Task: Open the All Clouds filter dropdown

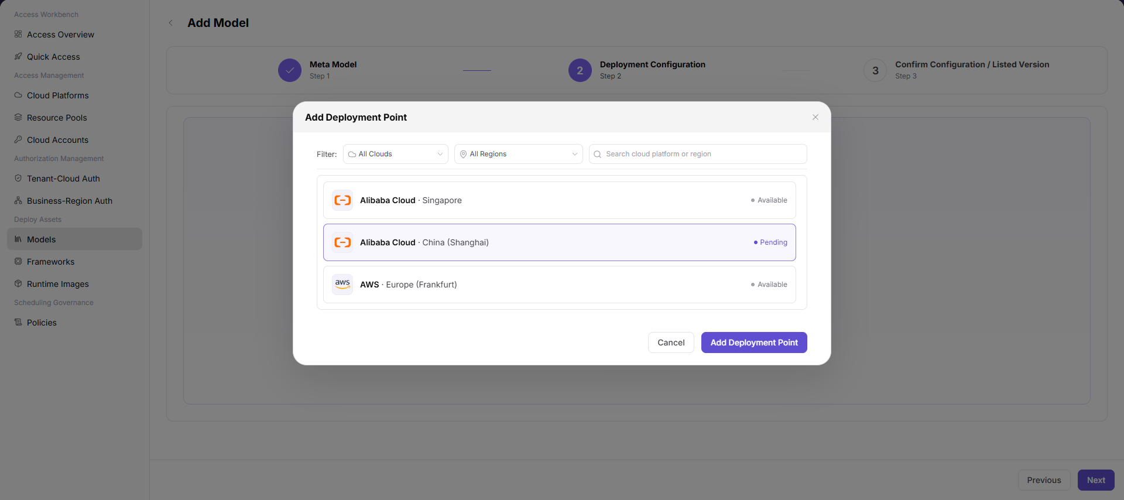Action: coord(396,154)
